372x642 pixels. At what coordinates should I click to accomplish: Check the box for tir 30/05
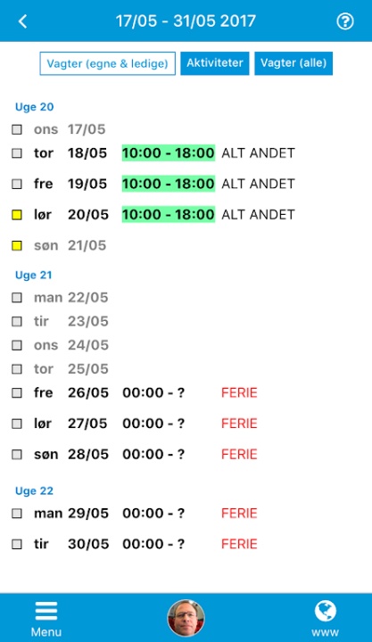pyautogui.click(x=17, y=544)
